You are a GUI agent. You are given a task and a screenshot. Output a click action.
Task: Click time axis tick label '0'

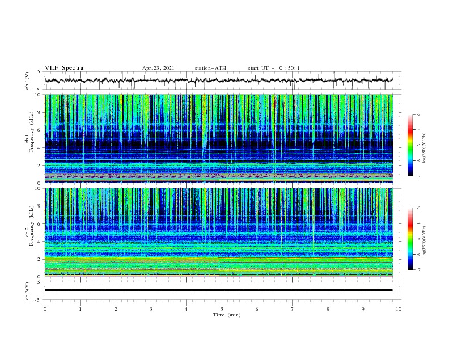pyautogui.click(x=45, y=309)
